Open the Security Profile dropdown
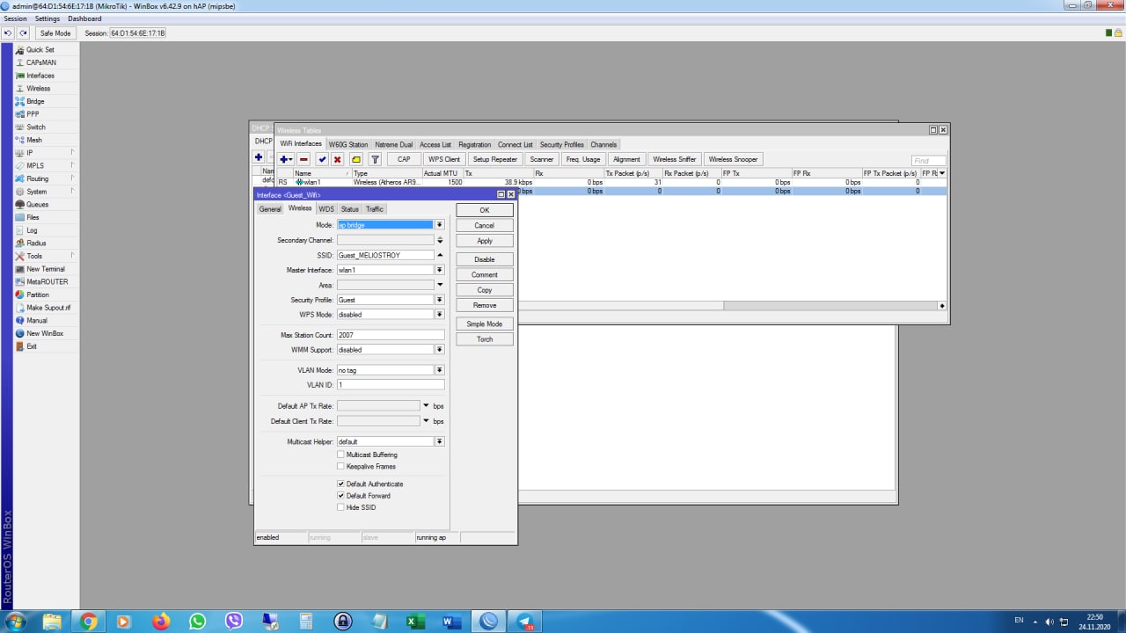Screen dimensions: 1126x633 point(440,300)
